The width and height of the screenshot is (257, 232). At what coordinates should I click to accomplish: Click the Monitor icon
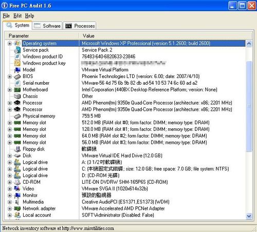pos(17,195)
